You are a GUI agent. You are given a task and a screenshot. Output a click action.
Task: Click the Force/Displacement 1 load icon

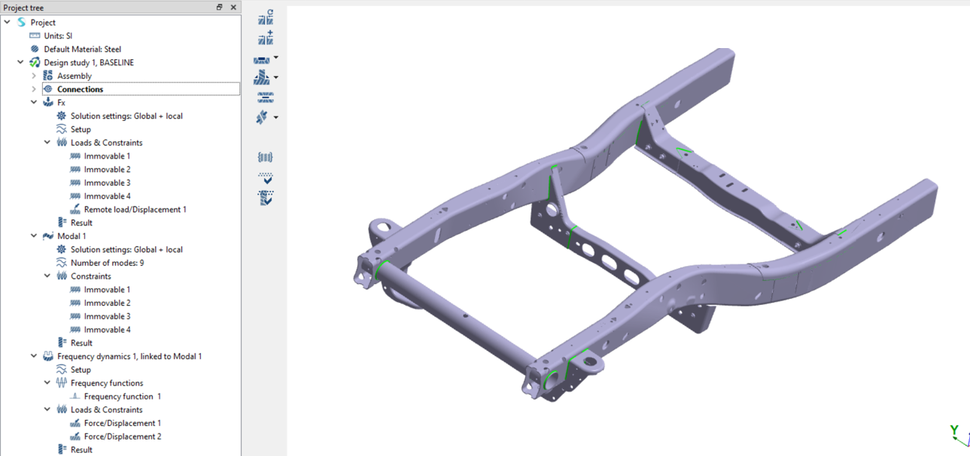75,423
